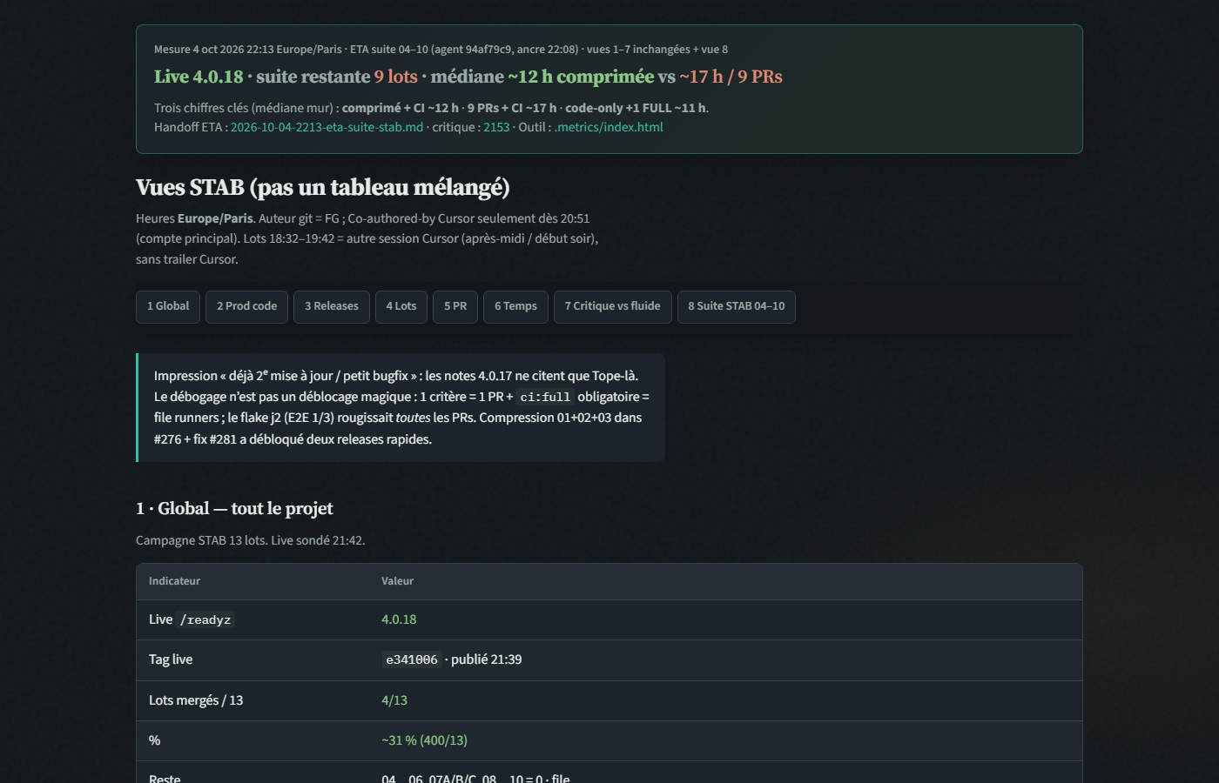Screen dimensions: 1219x783
Task: Open the 4 Lots tab
Action: point(401,306)
